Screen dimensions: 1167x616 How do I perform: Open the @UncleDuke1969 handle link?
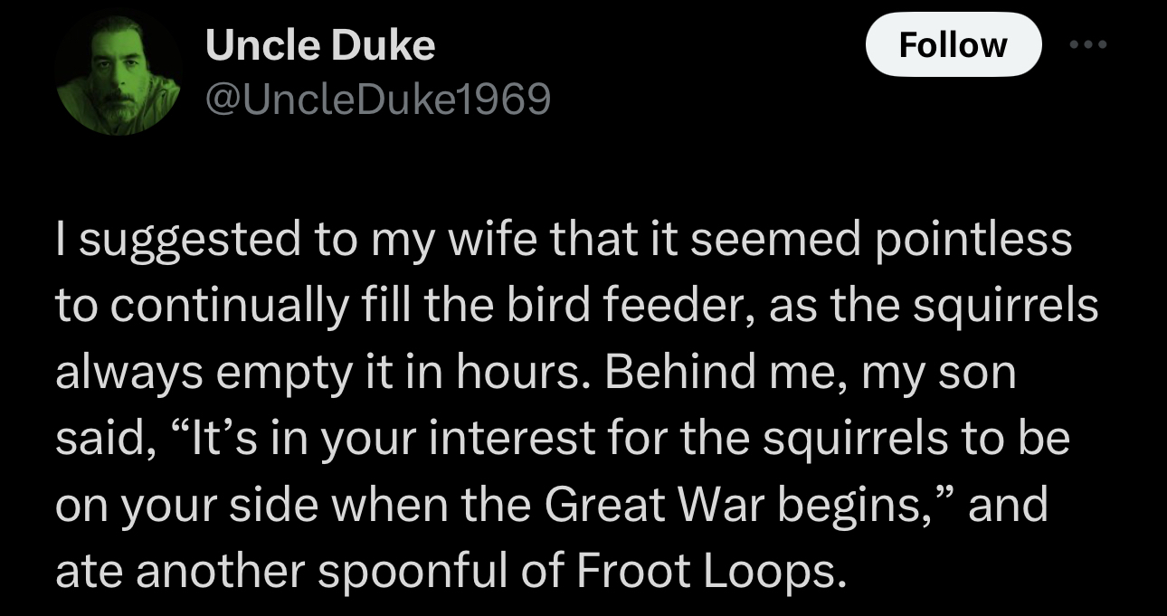pos(378,100)
